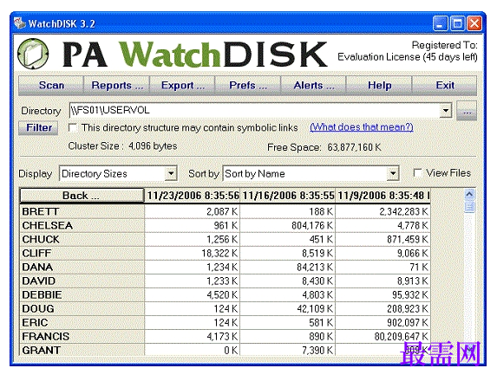The height and width of the screenshot is (381, 497).
Task: Click the scrollbar up arrow
Action: [469, 194]
